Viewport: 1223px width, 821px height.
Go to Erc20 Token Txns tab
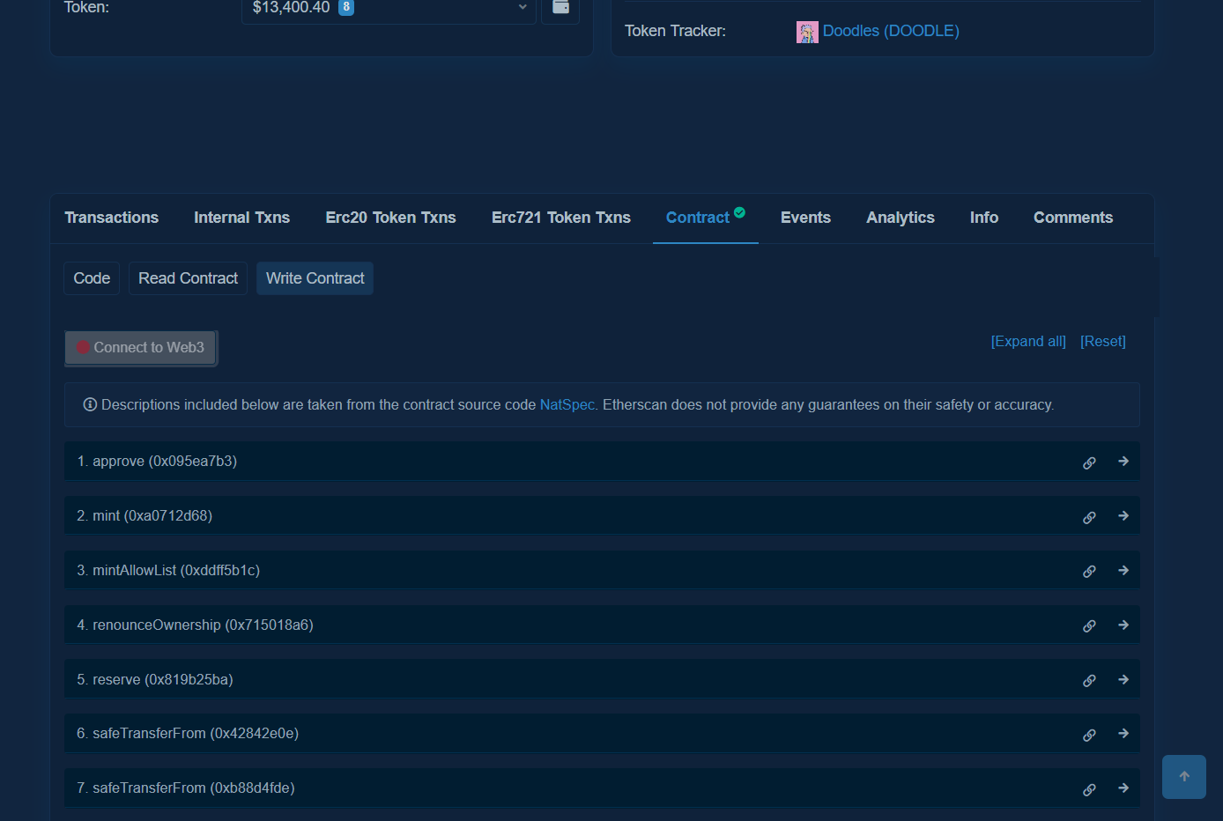[390, 218]
